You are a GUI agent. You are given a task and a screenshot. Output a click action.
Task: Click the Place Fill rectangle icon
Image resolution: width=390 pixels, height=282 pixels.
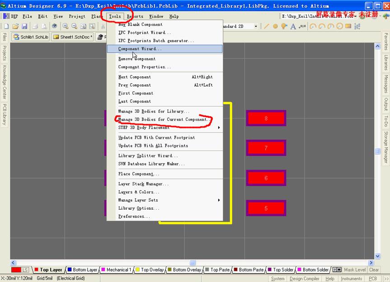pos(348,27)
